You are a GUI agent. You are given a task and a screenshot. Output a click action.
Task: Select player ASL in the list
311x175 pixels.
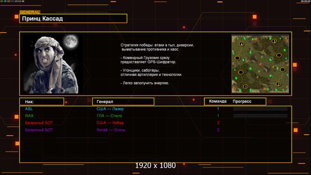click(x=29, y=109)
